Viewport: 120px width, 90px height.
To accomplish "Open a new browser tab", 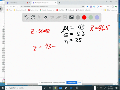I will coord(59,3).
